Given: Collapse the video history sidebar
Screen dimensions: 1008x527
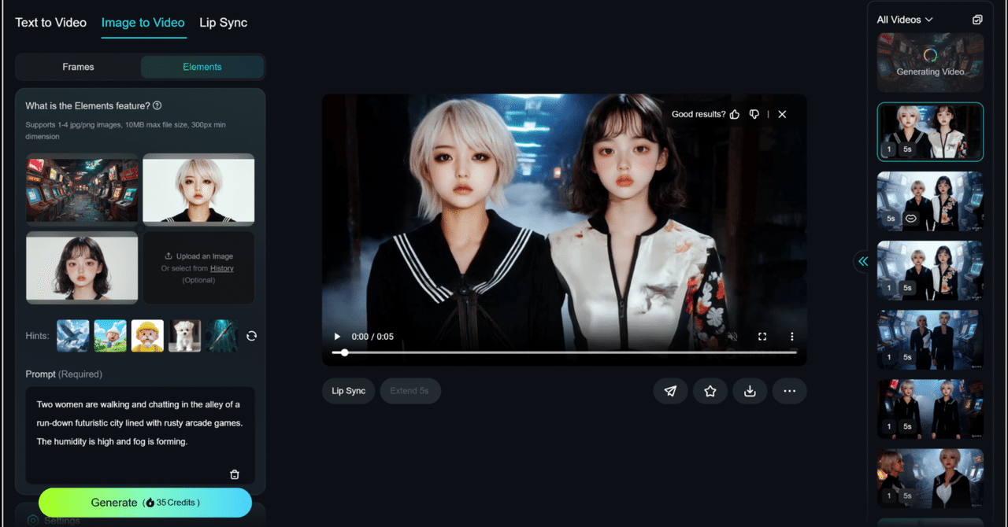Looking at the screenshot, I should click(x=863, y=261).
